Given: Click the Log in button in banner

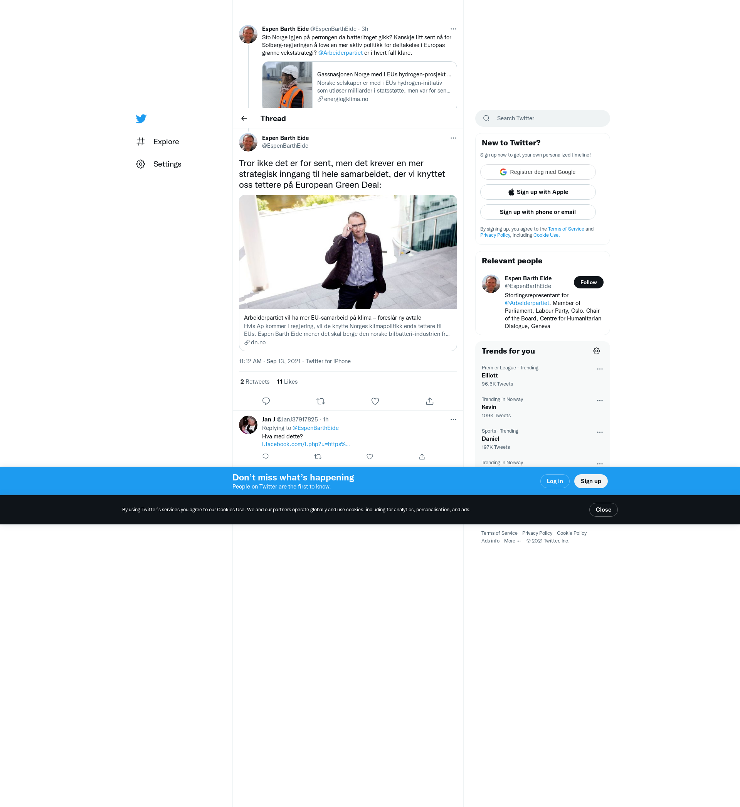Looking at the screenshot, I should pos(555,481).
